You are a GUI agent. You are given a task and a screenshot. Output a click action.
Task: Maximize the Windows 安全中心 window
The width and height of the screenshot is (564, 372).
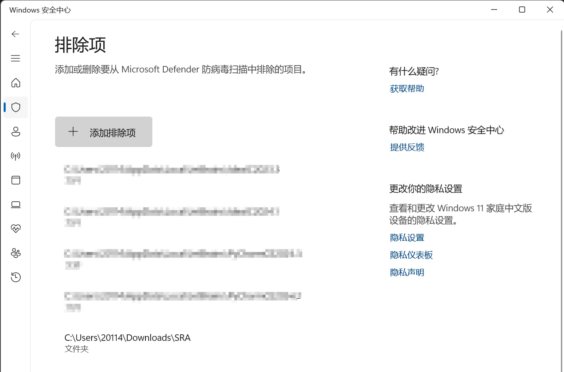[522, 10]
